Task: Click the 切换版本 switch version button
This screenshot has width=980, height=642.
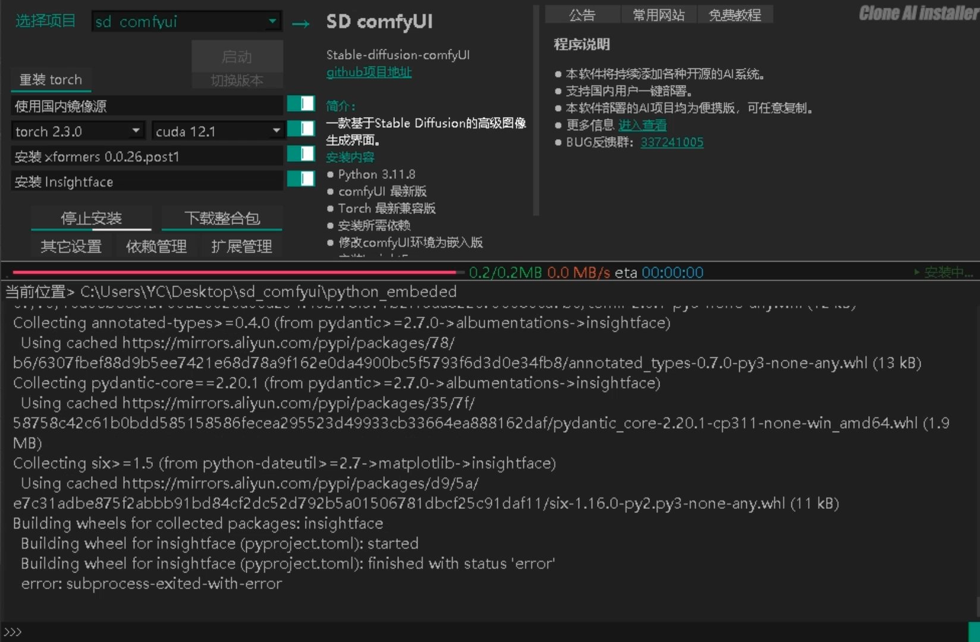Action: coord(237,80)
